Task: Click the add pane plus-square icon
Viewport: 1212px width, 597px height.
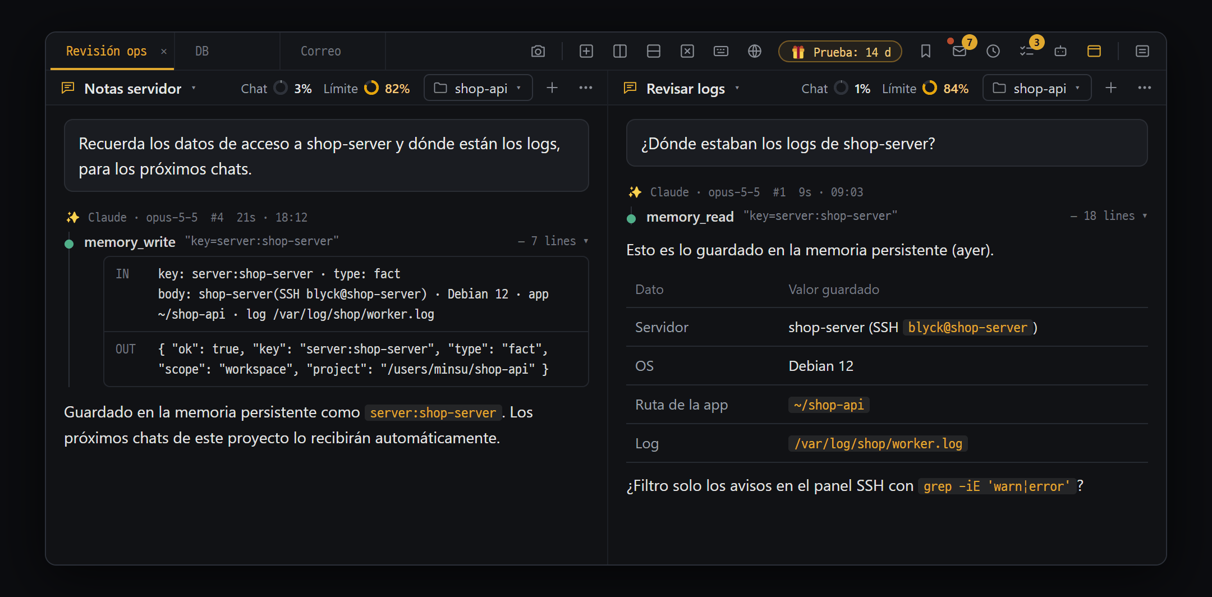Action: [586, 52]
